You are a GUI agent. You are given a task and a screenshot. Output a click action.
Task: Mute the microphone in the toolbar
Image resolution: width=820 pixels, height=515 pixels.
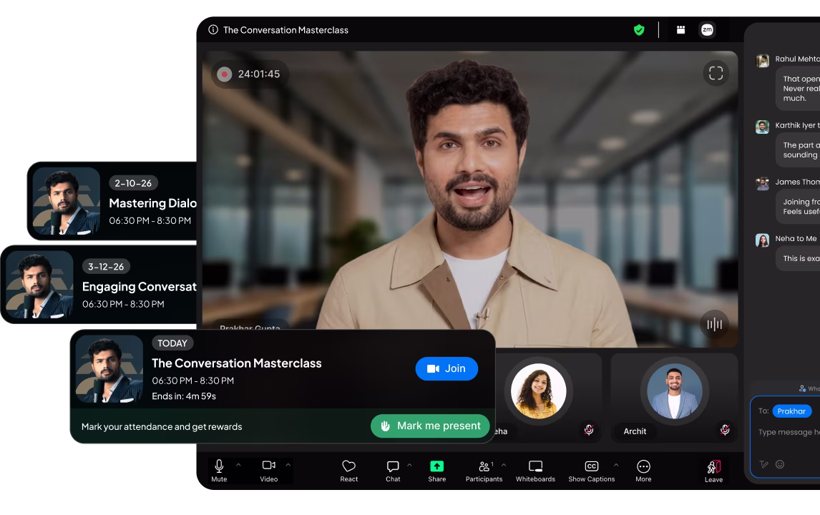[219, 470]
